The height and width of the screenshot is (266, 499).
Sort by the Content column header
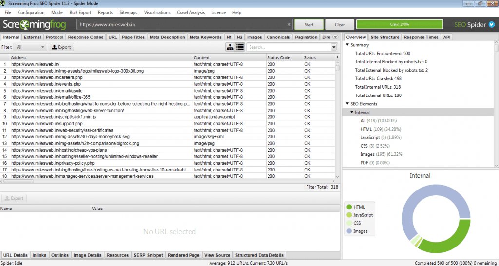pyautogui.click(x=230, y=57)
